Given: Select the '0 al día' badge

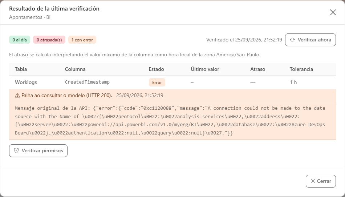Looking at the screenshot, I should [x=20, y=40].
